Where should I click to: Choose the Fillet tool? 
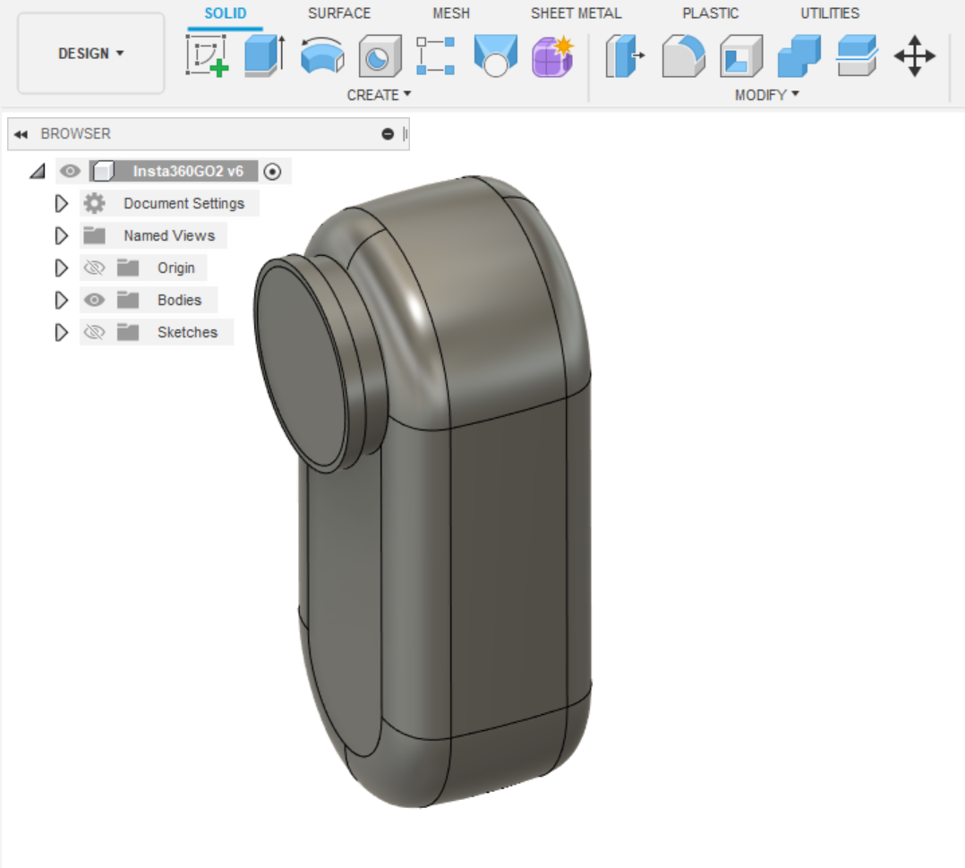[x=683, y=56]
